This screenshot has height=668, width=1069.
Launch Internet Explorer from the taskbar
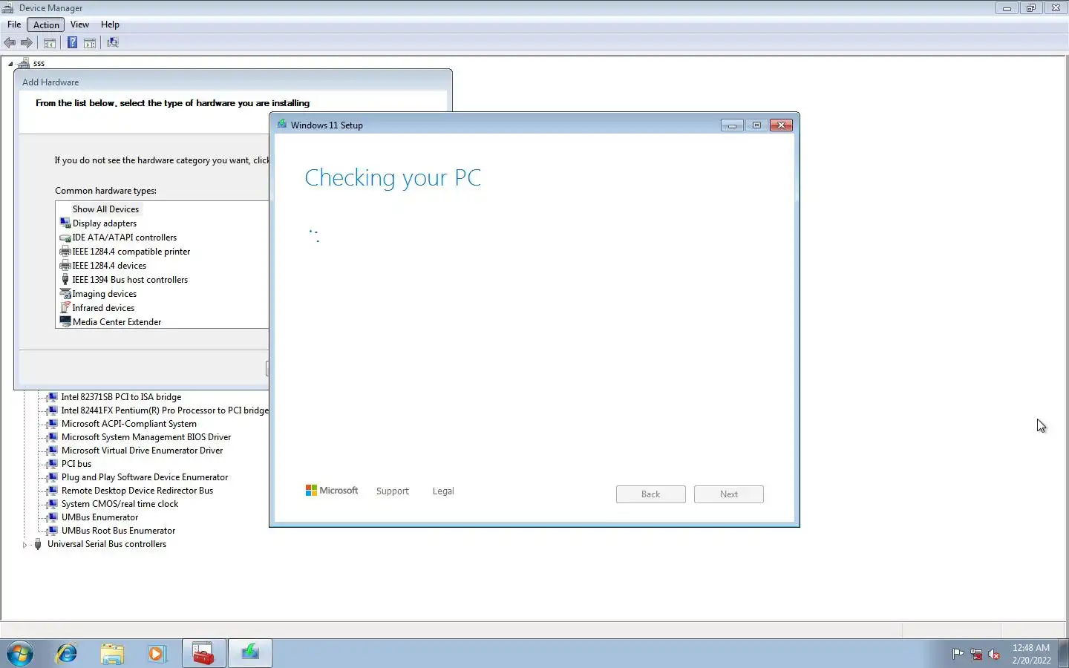click(67, 653)
